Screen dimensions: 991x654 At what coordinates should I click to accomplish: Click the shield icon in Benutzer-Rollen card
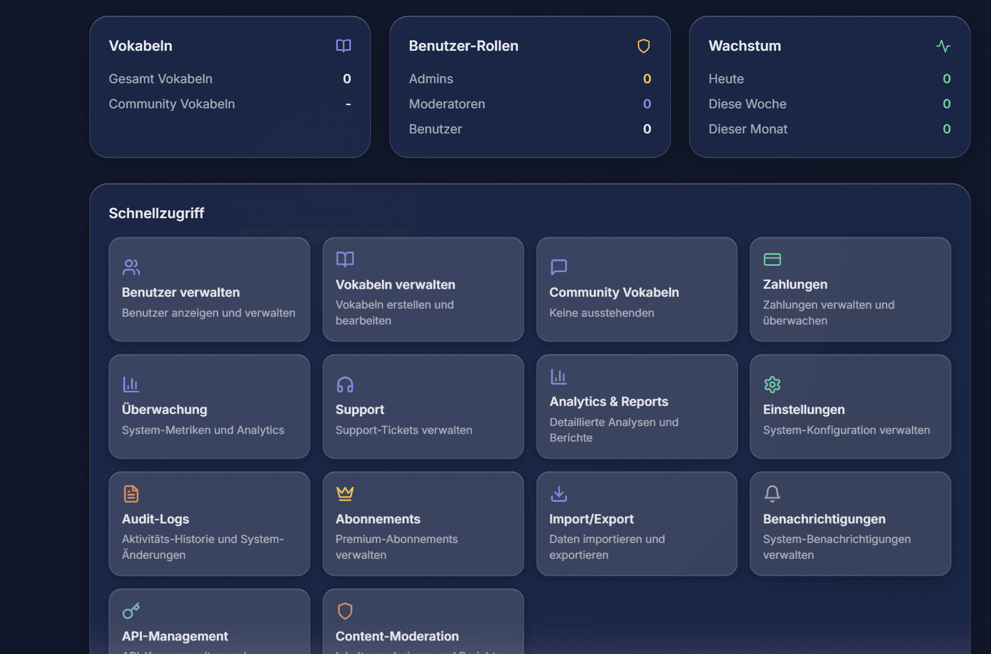point(643,46)
